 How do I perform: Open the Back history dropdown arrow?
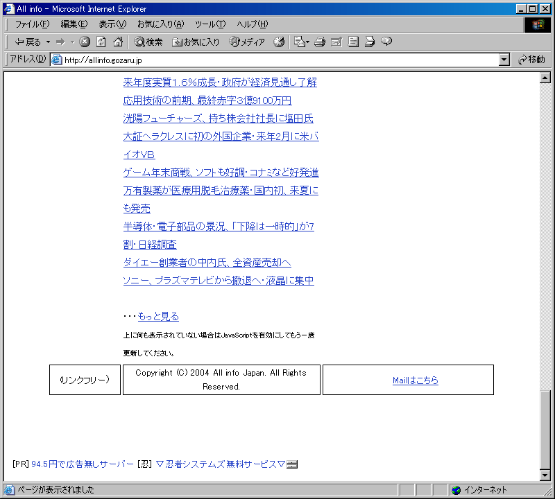click(x=48, y=42)
